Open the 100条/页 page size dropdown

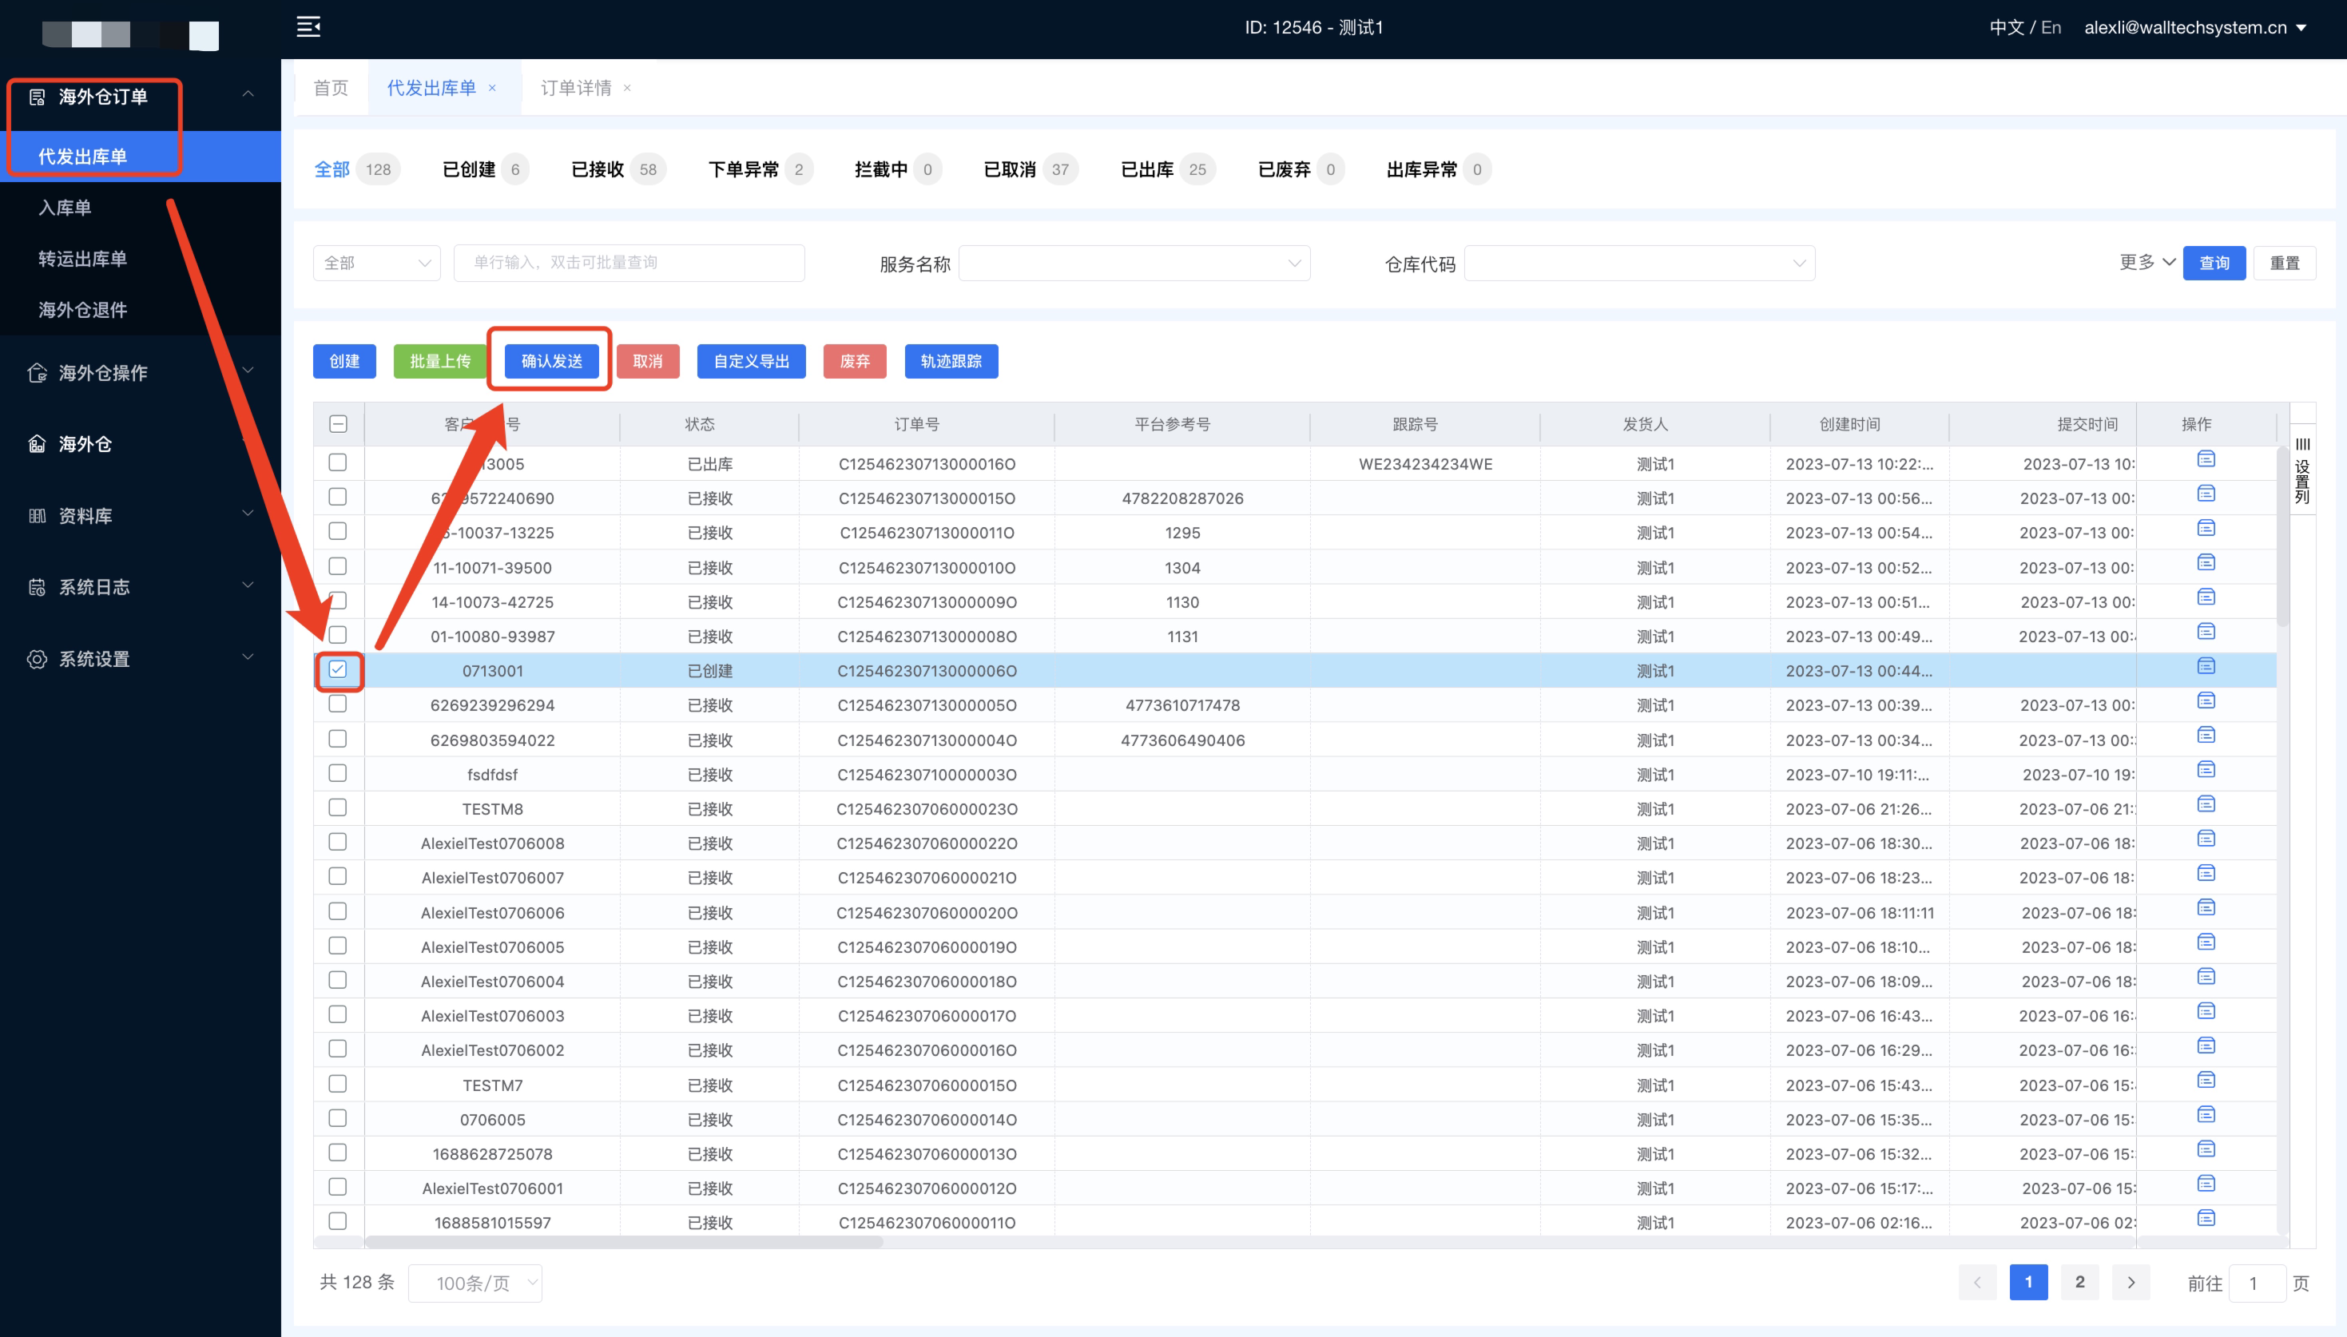point(475,1283)
